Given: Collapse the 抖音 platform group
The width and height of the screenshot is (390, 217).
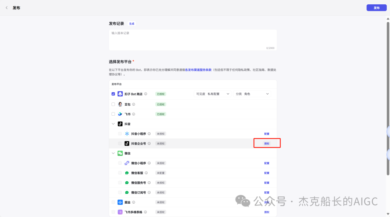Looking at the screenshot, I should tap(113, 124).
